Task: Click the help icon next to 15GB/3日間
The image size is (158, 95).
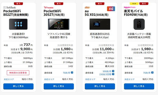Action: point(113,74)
